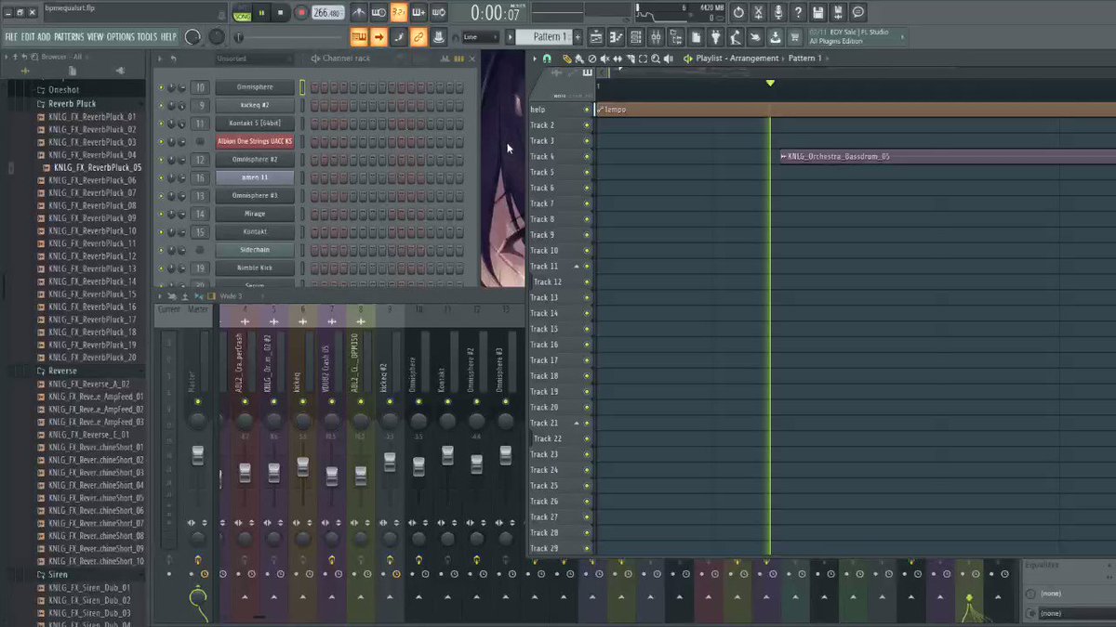Screen dimensions: 1116x627
Task: Select the Sidechain channel button
Action: pyautogui.click(x=255, y=250)
